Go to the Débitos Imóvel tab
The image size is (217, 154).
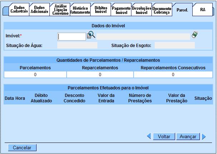point(101,10)
